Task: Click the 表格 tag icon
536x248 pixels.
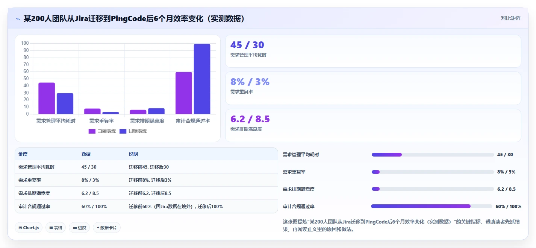Action: point(51,228)
